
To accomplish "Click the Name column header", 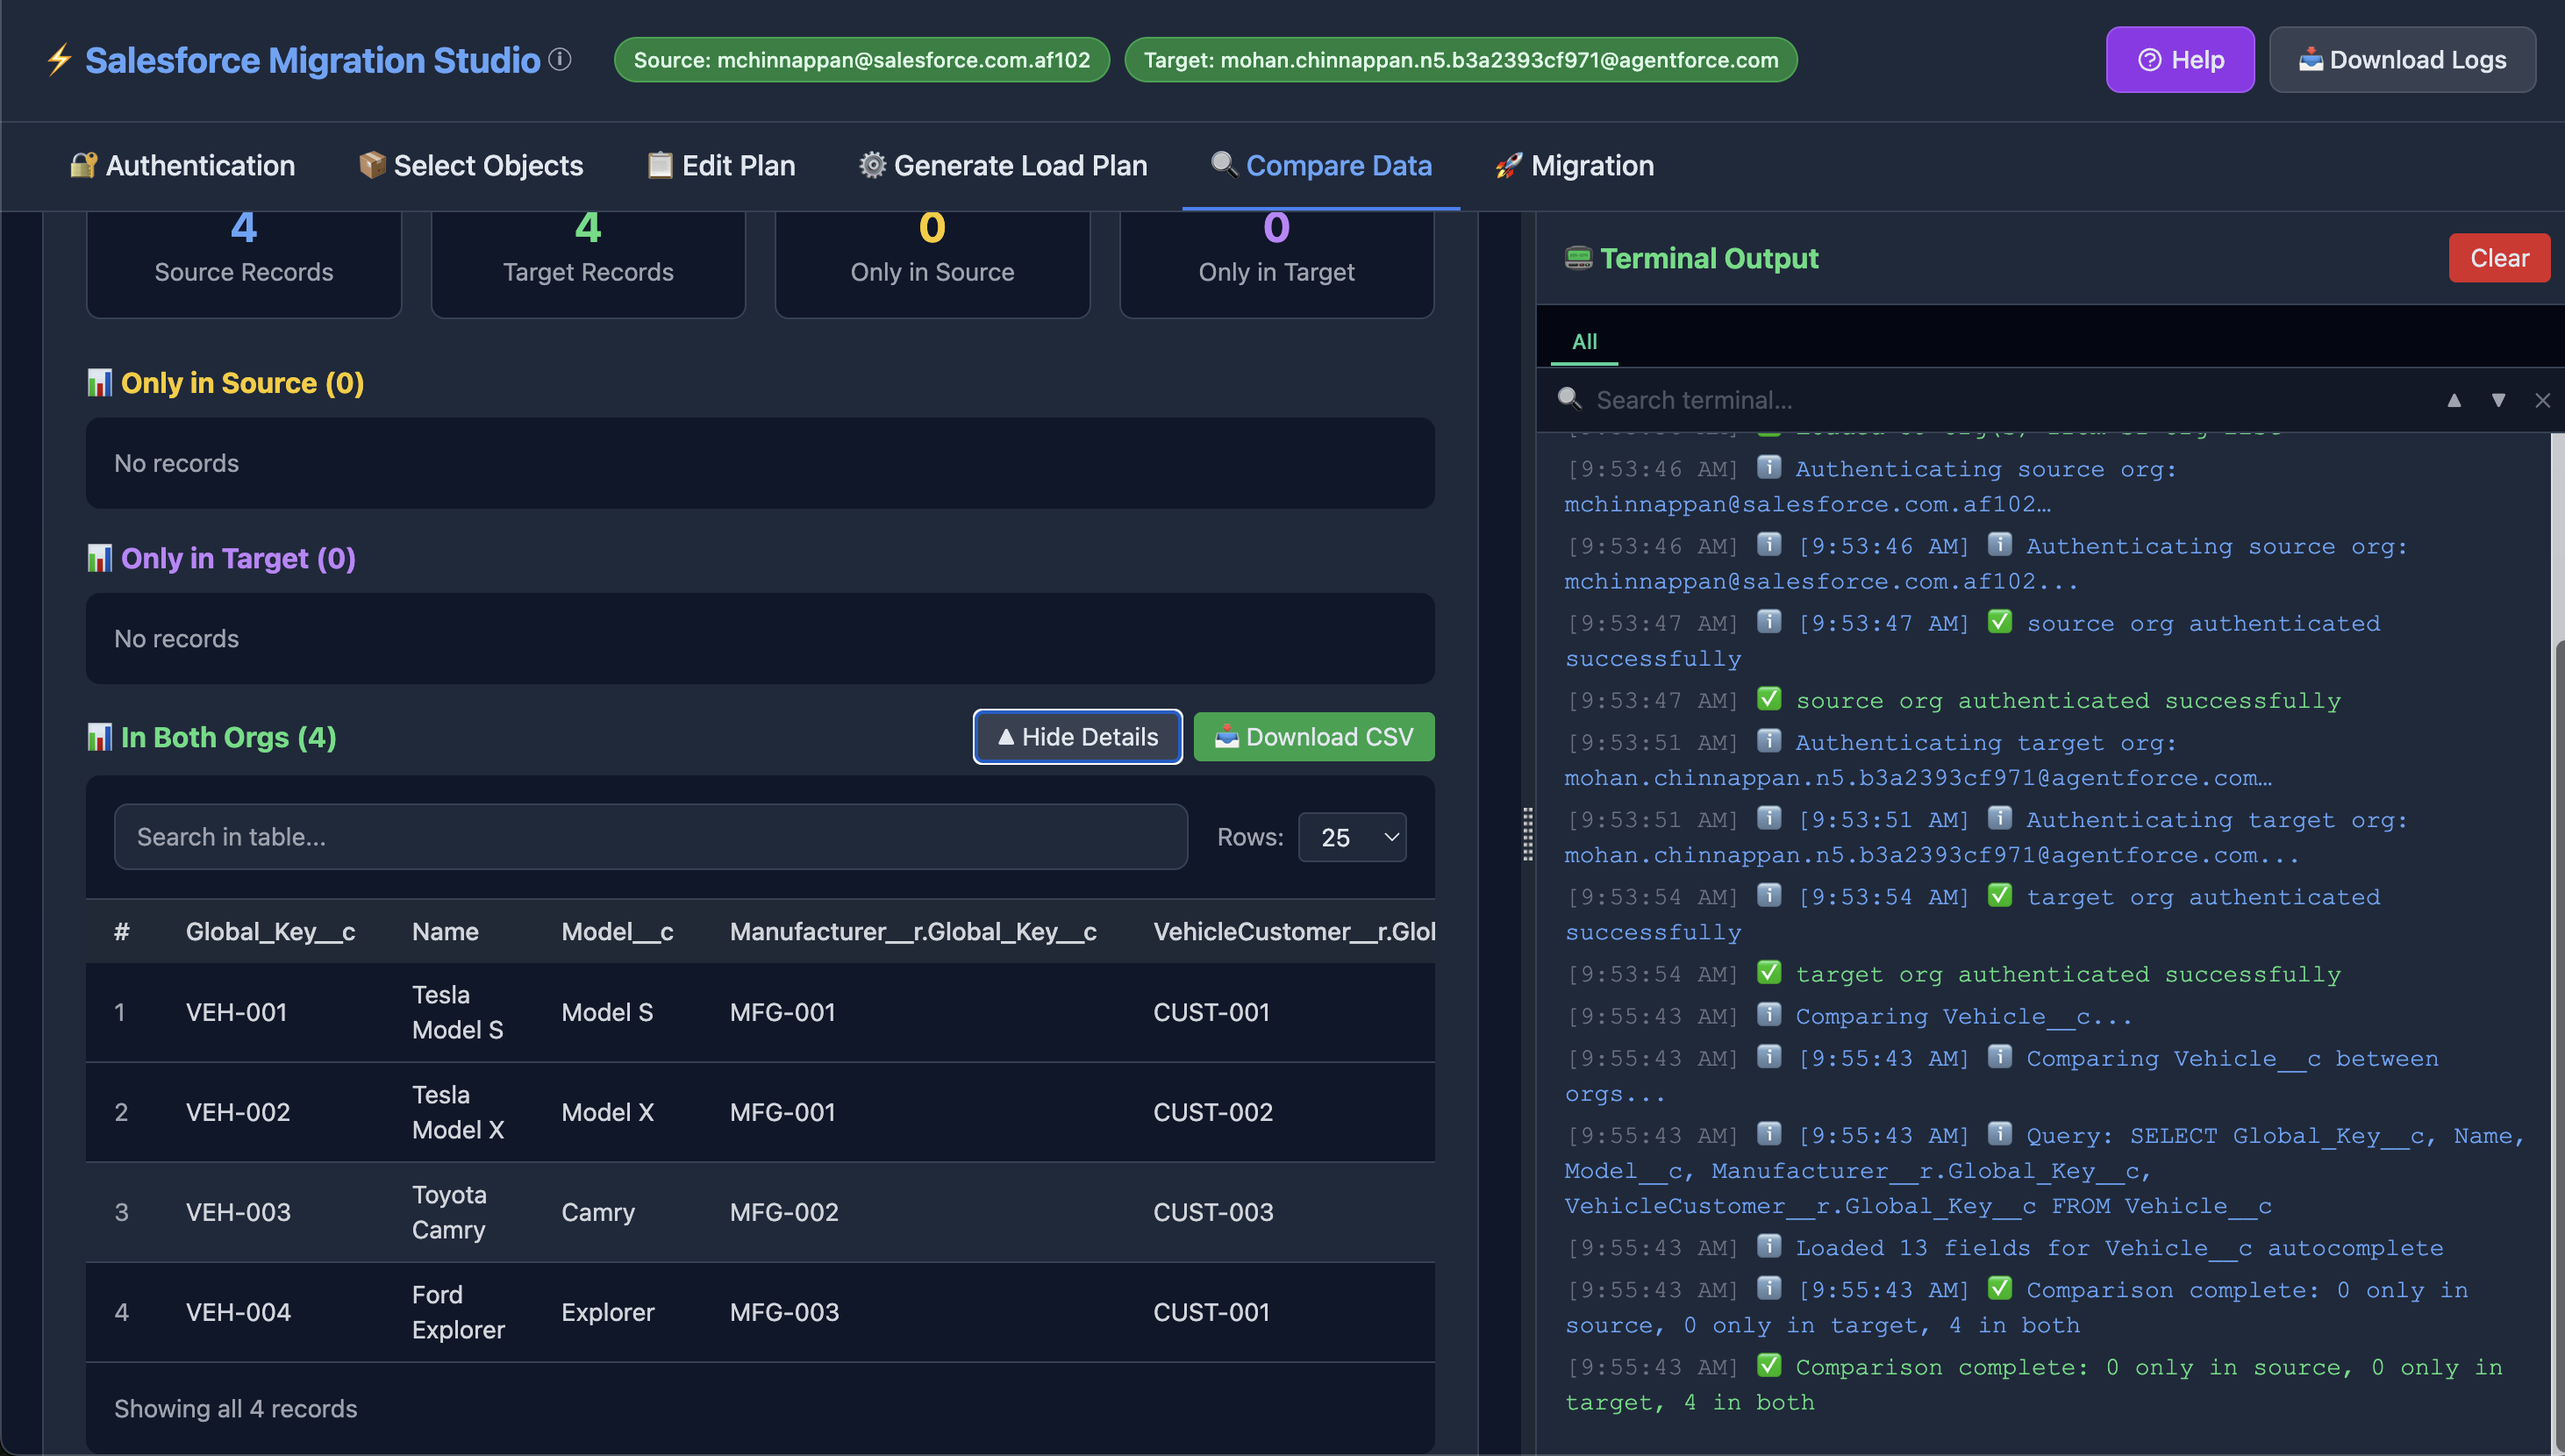I will point(445,931).
